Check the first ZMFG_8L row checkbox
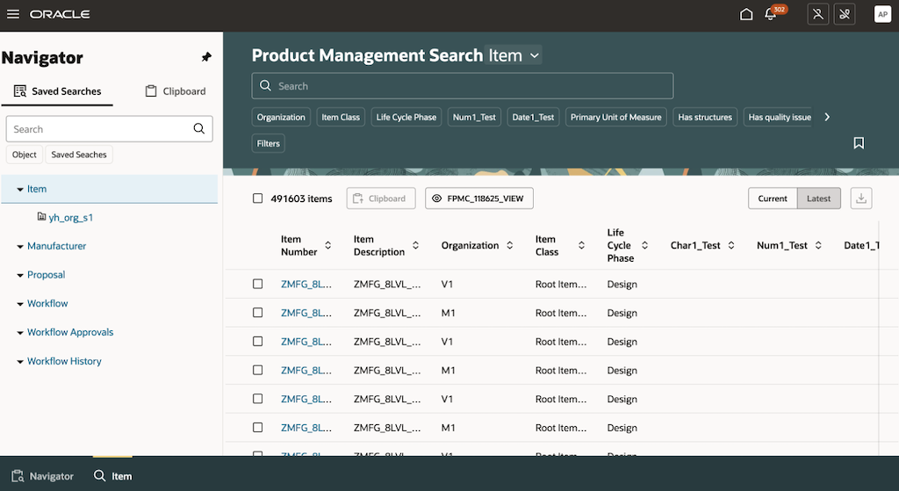This screenshot has width=899, height=491. coord(258,284)
